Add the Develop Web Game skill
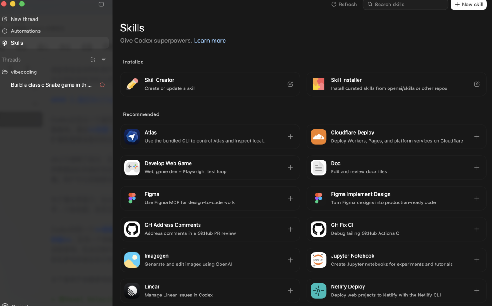492x306 pixels. click(291, 167)
